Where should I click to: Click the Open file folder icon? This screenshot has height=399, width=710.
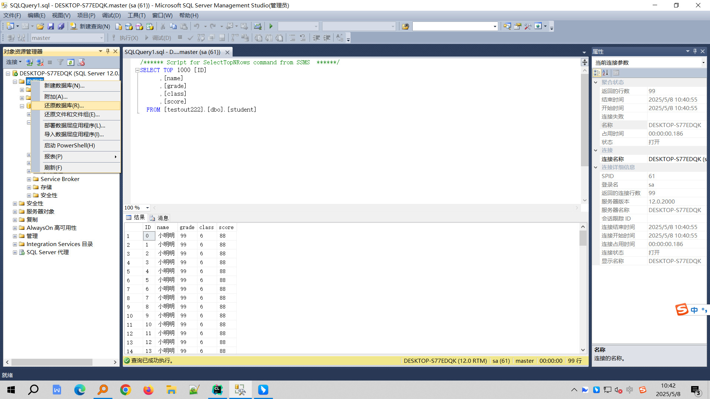point(40,26)
